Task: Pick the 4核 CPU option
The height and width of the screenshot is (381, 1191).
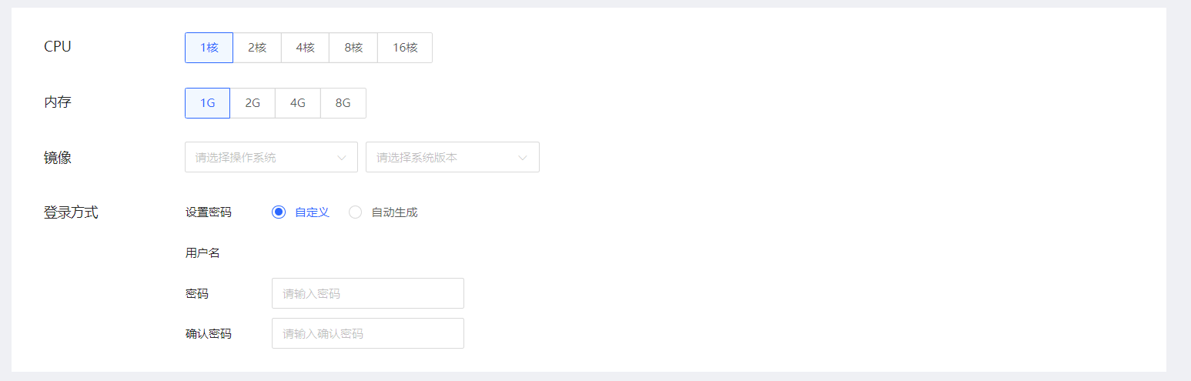Action: pos(305,48)
